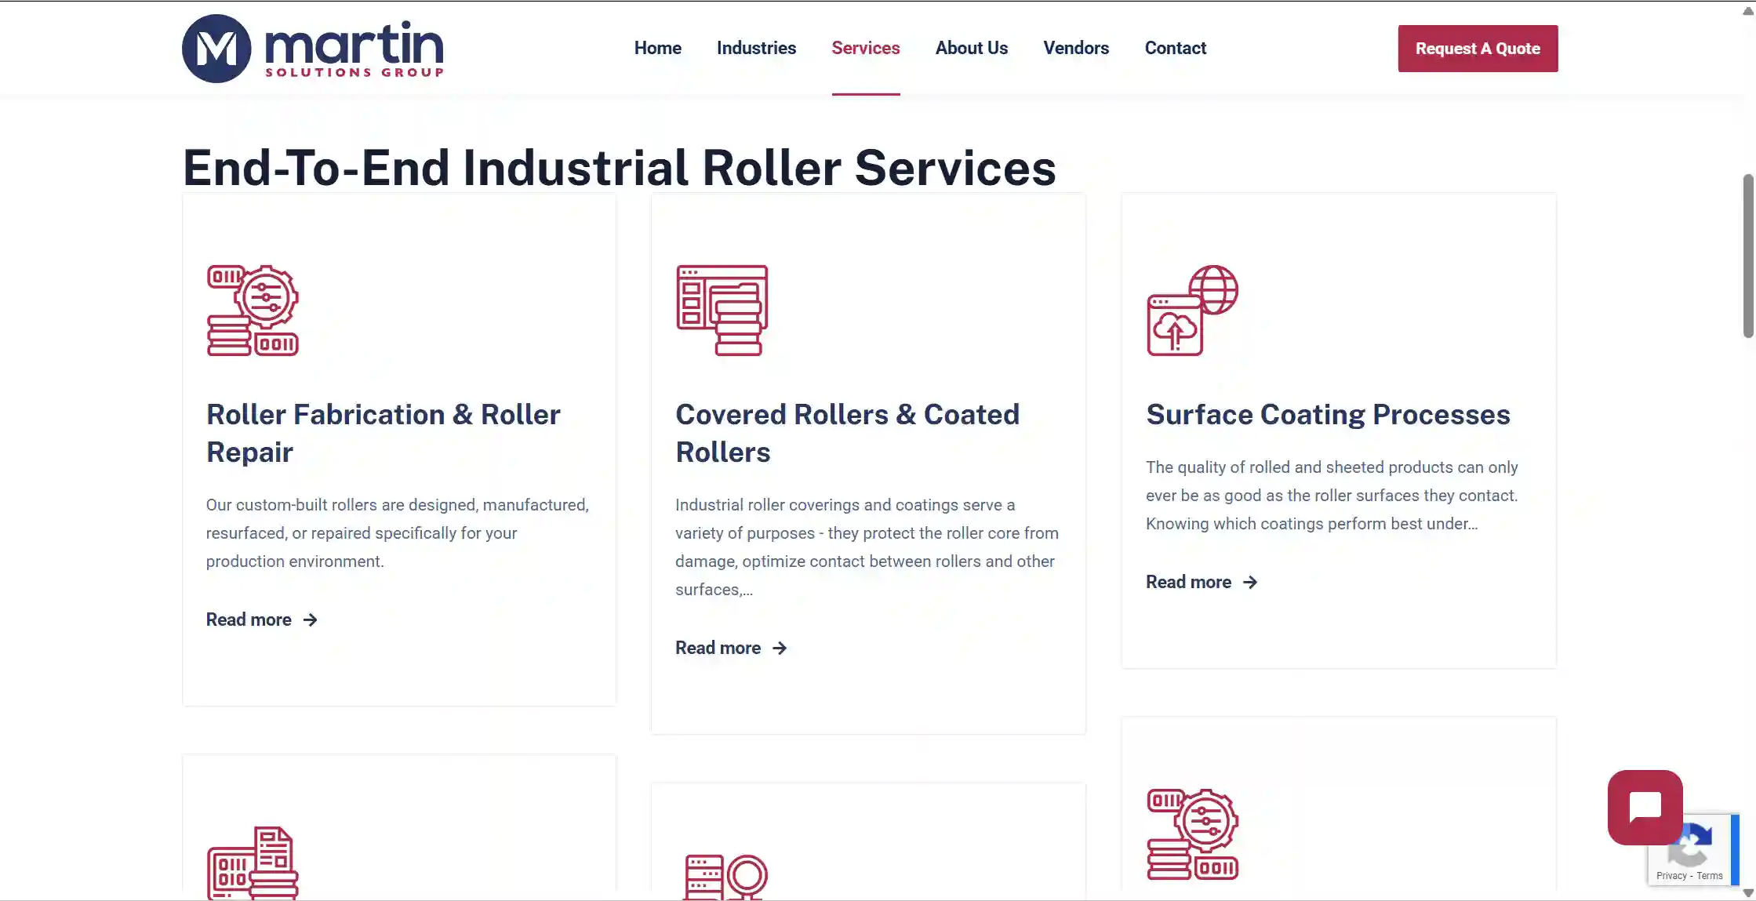Read more about Roller Fabrication & Repair
The width and height of the screenshot is (1756, 901).
tap(249, 620)
